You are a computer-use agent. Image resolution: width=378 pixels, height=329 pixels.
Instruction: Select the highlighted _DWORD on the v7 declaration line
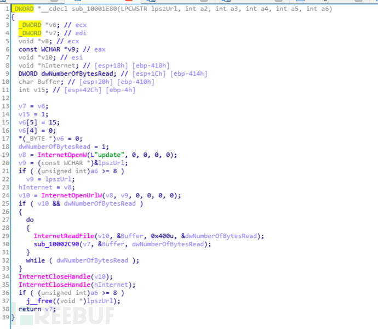click(30, 33)
